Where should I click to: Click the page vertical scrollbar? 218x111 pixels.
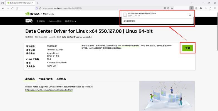tap(217, 31)
